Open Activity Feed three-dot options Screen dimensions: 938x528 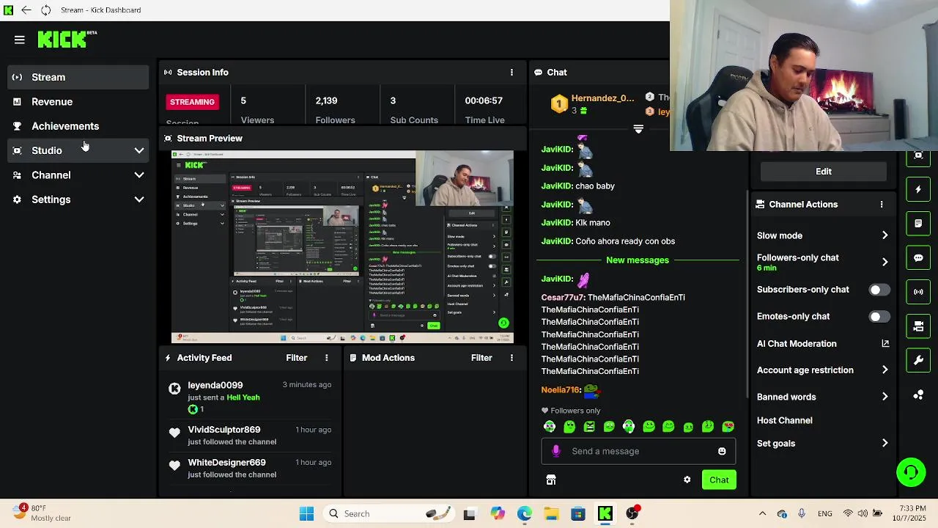pyautogui.click(x=327, y=358)
